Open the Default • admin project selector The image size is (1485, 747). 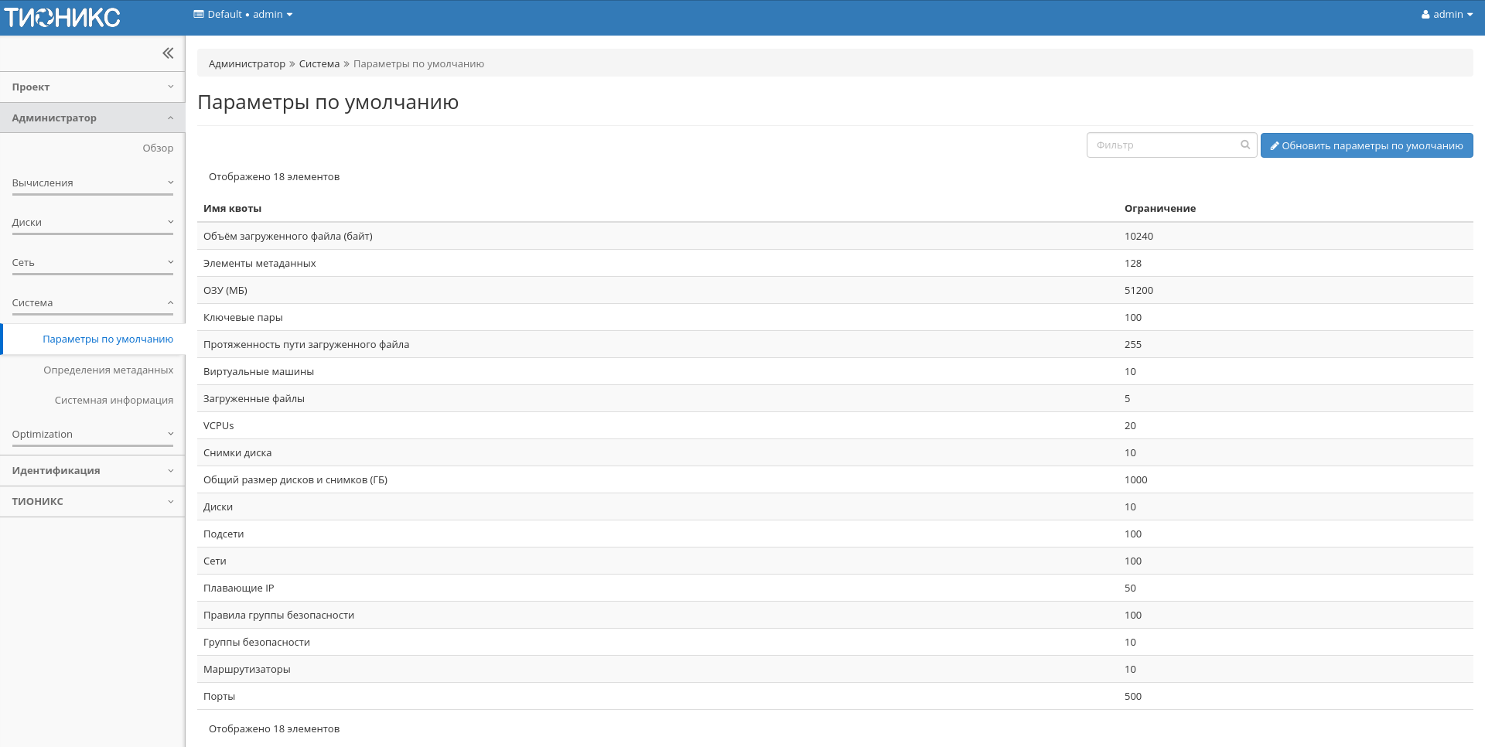[x=243, y=15]
